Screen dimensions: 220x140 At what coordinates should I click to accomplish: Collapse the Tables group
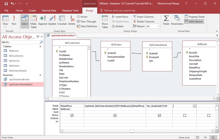coord(40,47)
